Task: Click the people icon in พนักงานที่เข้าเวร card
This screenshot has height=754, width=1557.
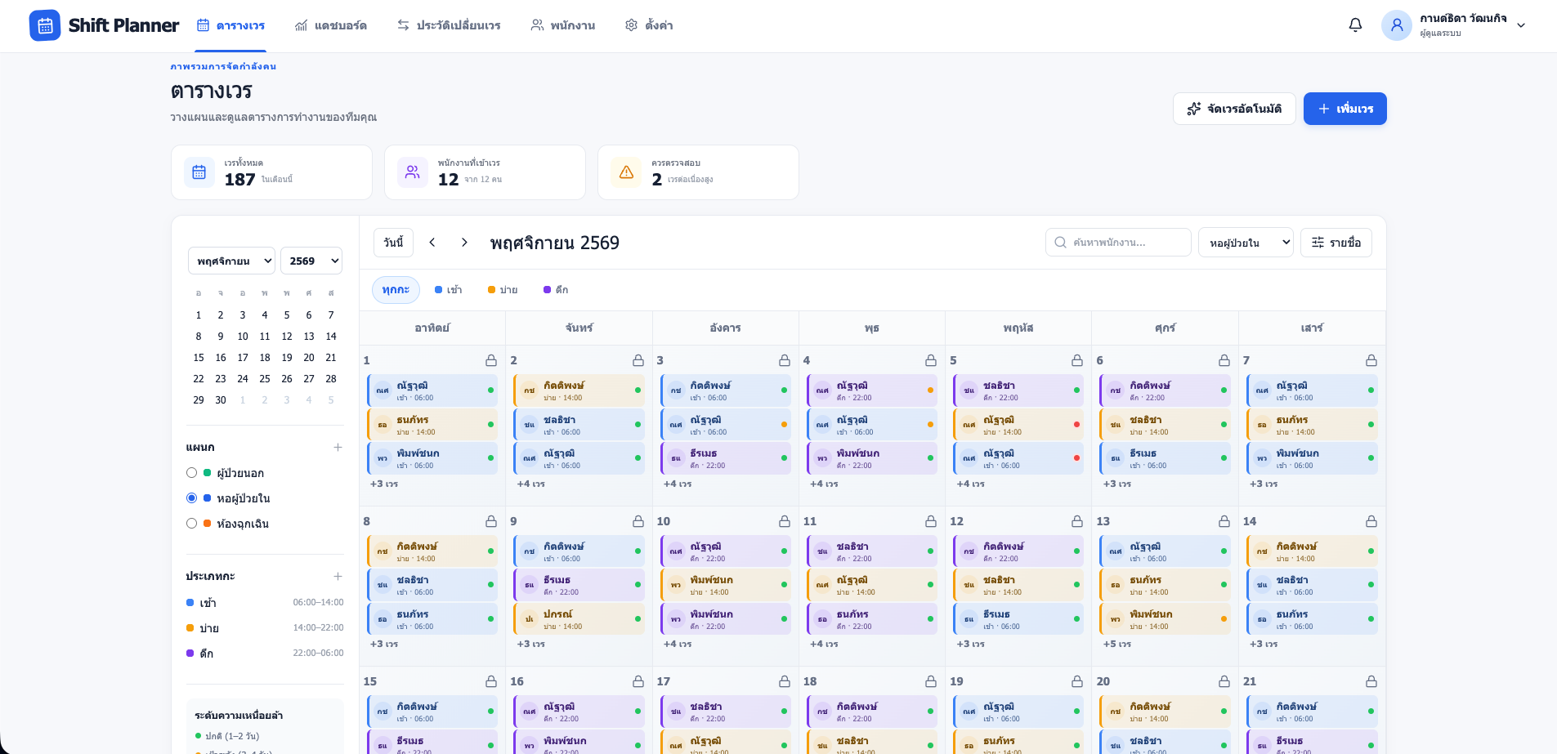Action: (412, 172)
